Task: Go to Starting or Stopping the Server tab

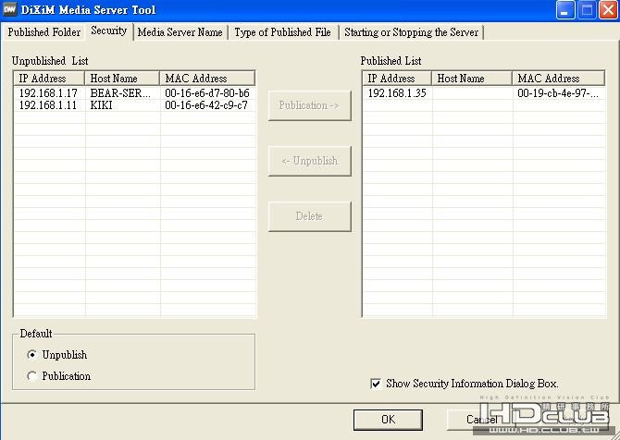Action: [411, 32]
